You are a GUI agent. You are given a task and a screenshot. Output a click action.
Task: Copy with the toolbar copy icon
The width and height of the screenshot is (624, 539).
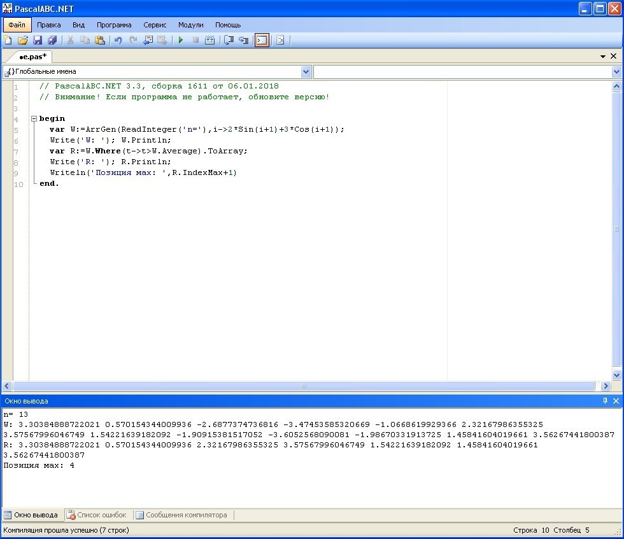pos(85,40)
